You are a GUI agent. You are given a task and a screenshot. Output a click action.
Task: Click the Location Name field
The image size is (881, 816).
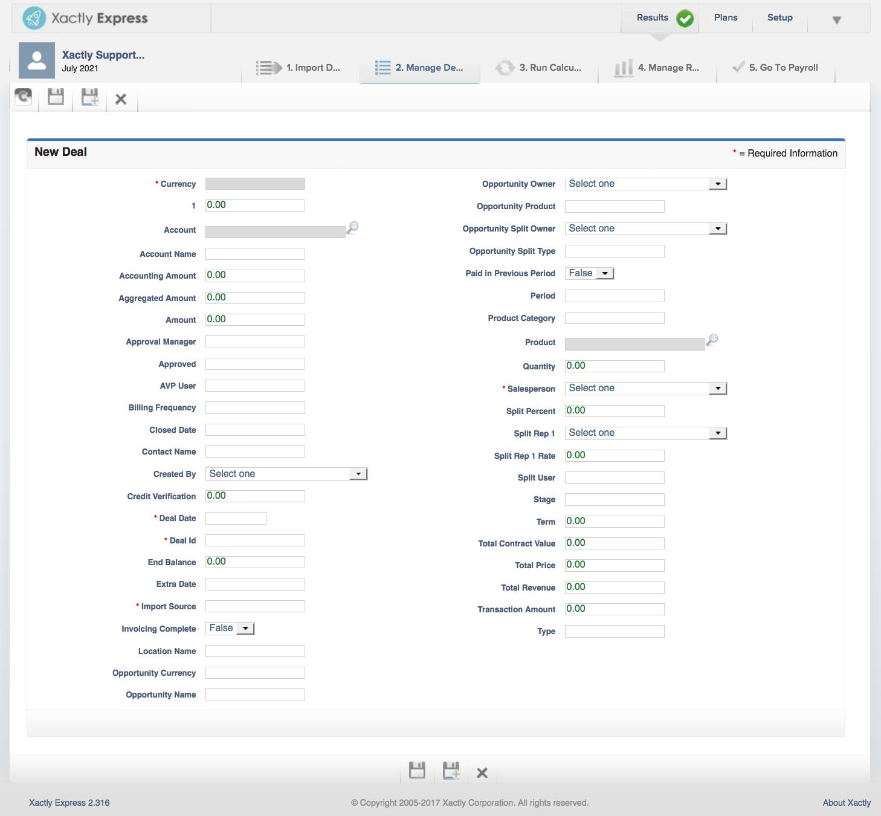coord(255,651)
